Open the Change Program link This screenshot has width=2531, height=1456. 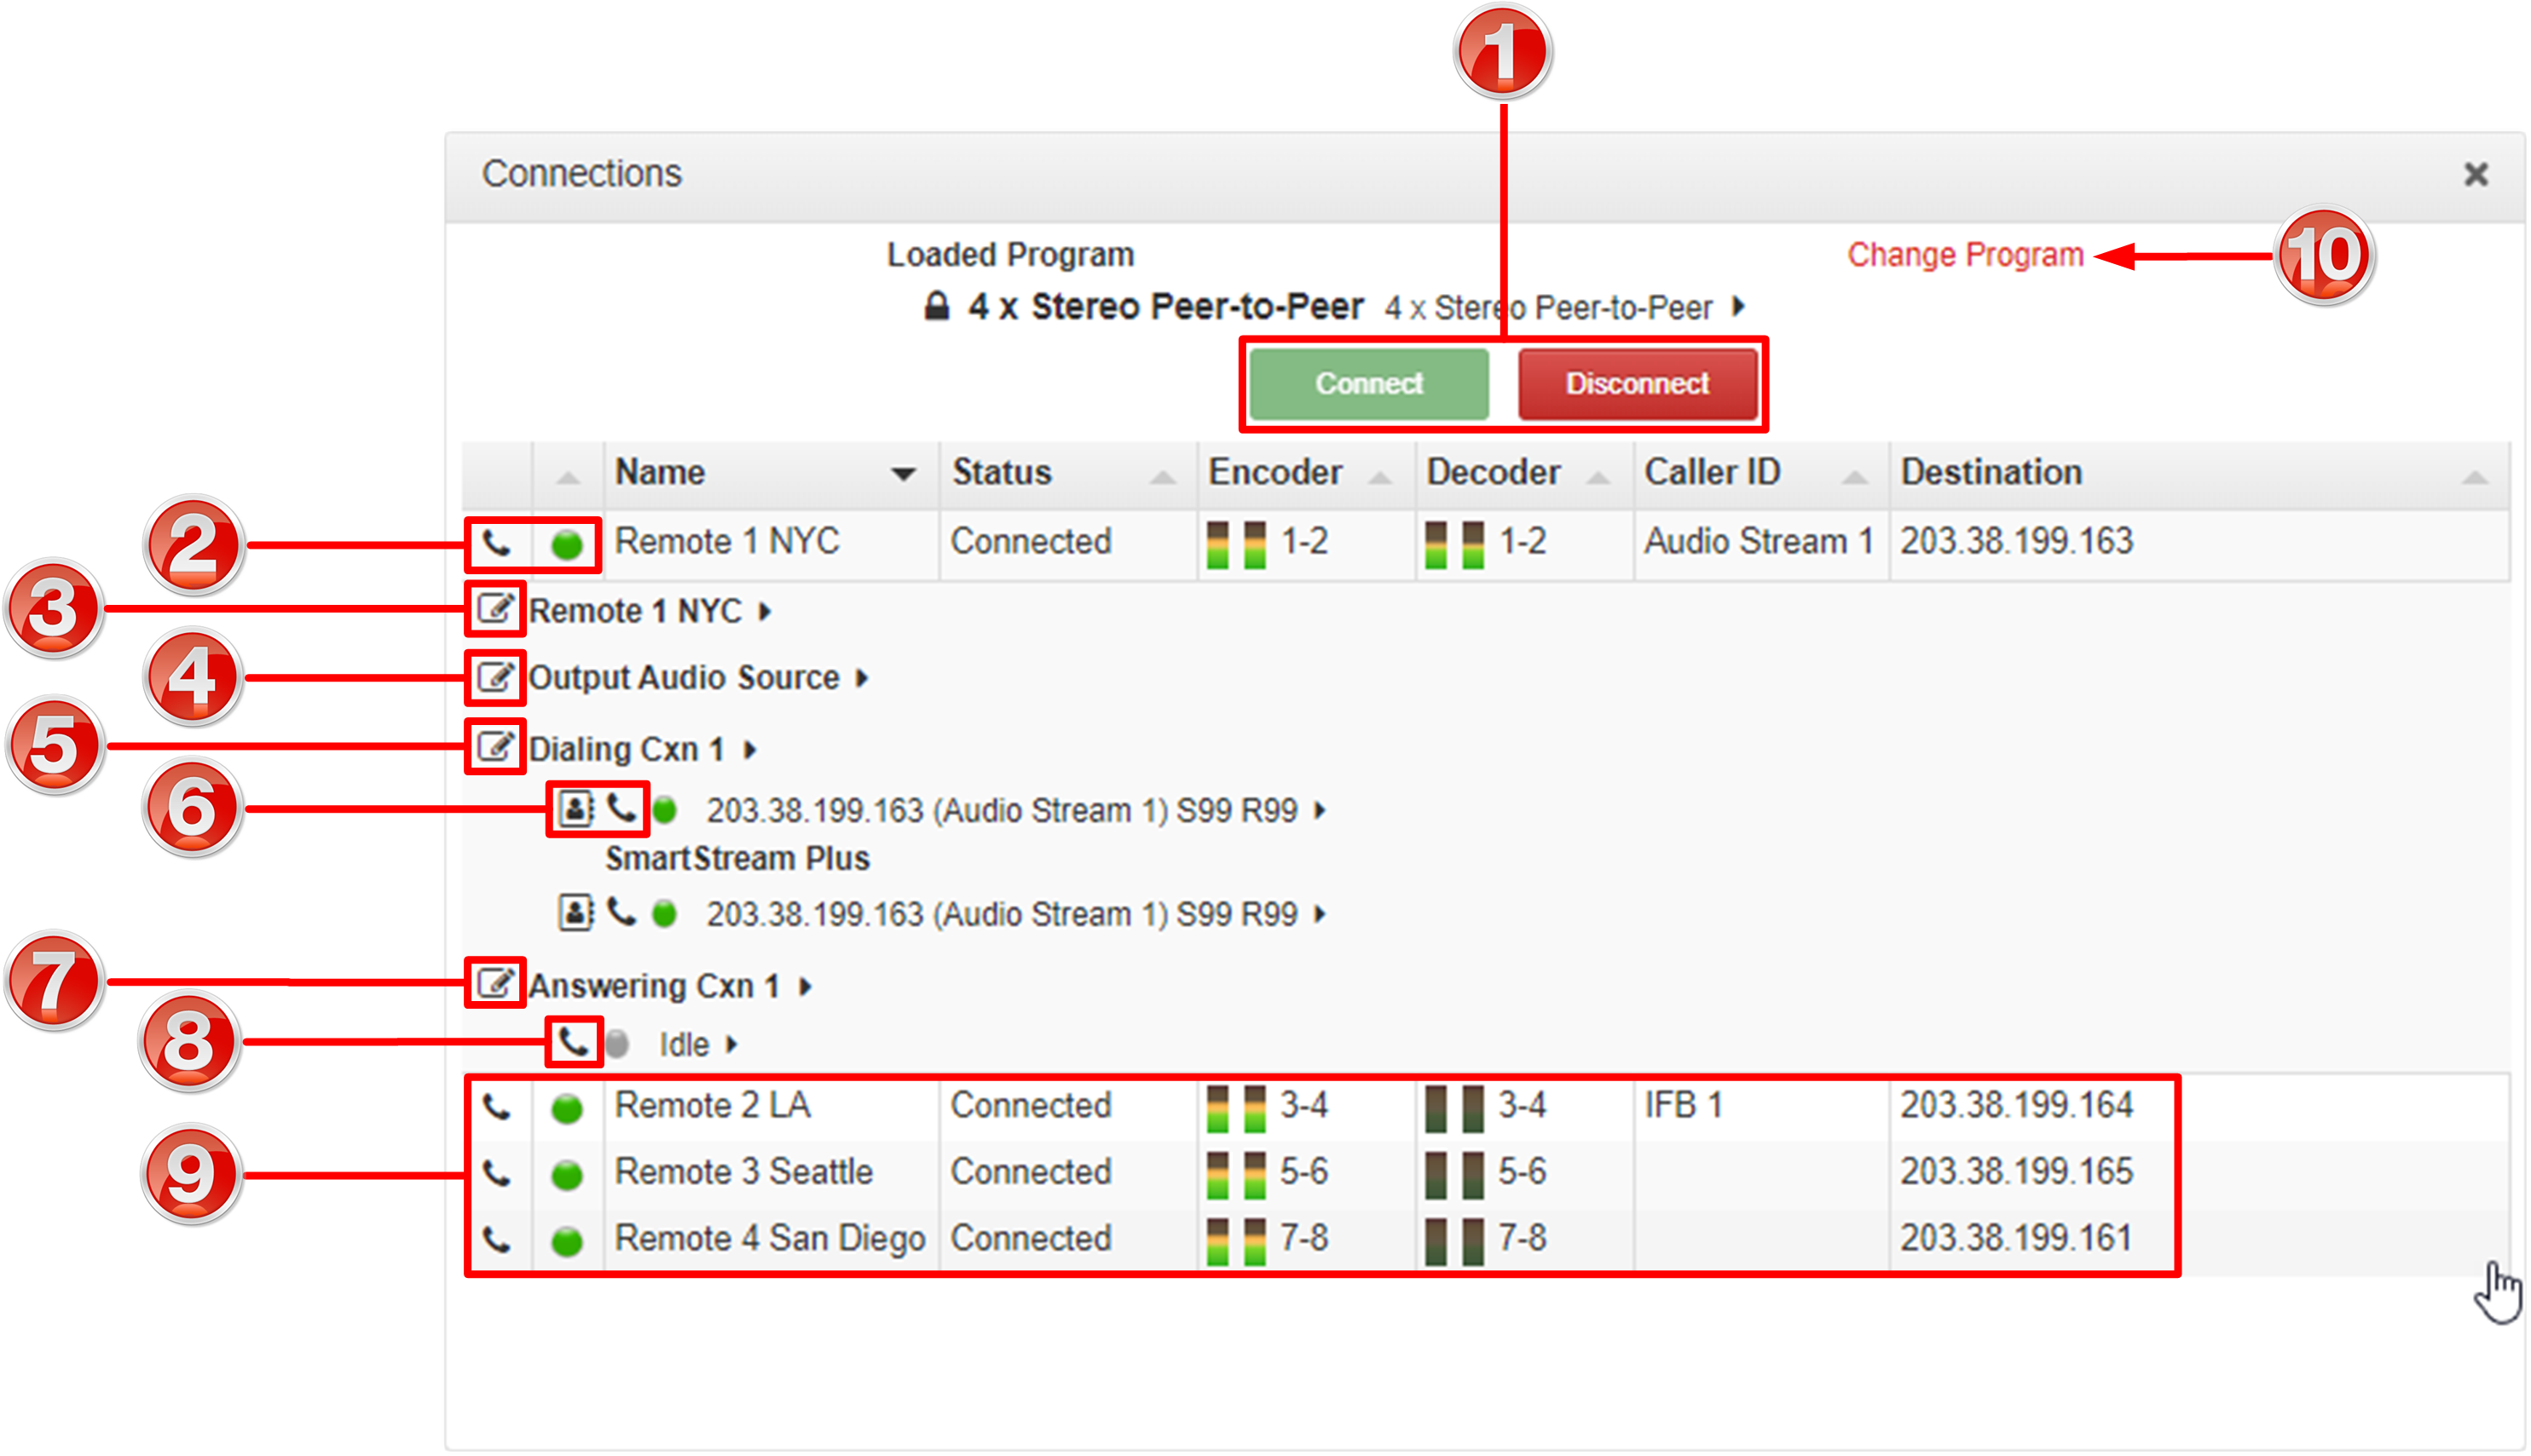pos(1965,255)
